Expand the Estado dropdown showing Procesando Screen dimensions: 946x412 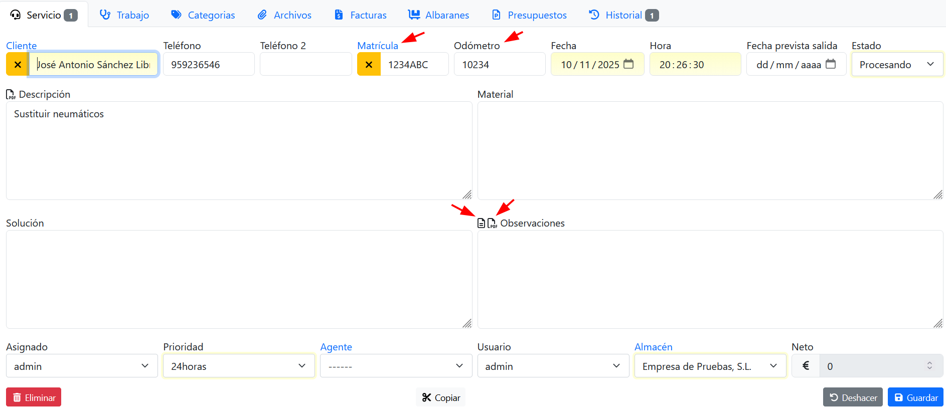coord(897,65)
